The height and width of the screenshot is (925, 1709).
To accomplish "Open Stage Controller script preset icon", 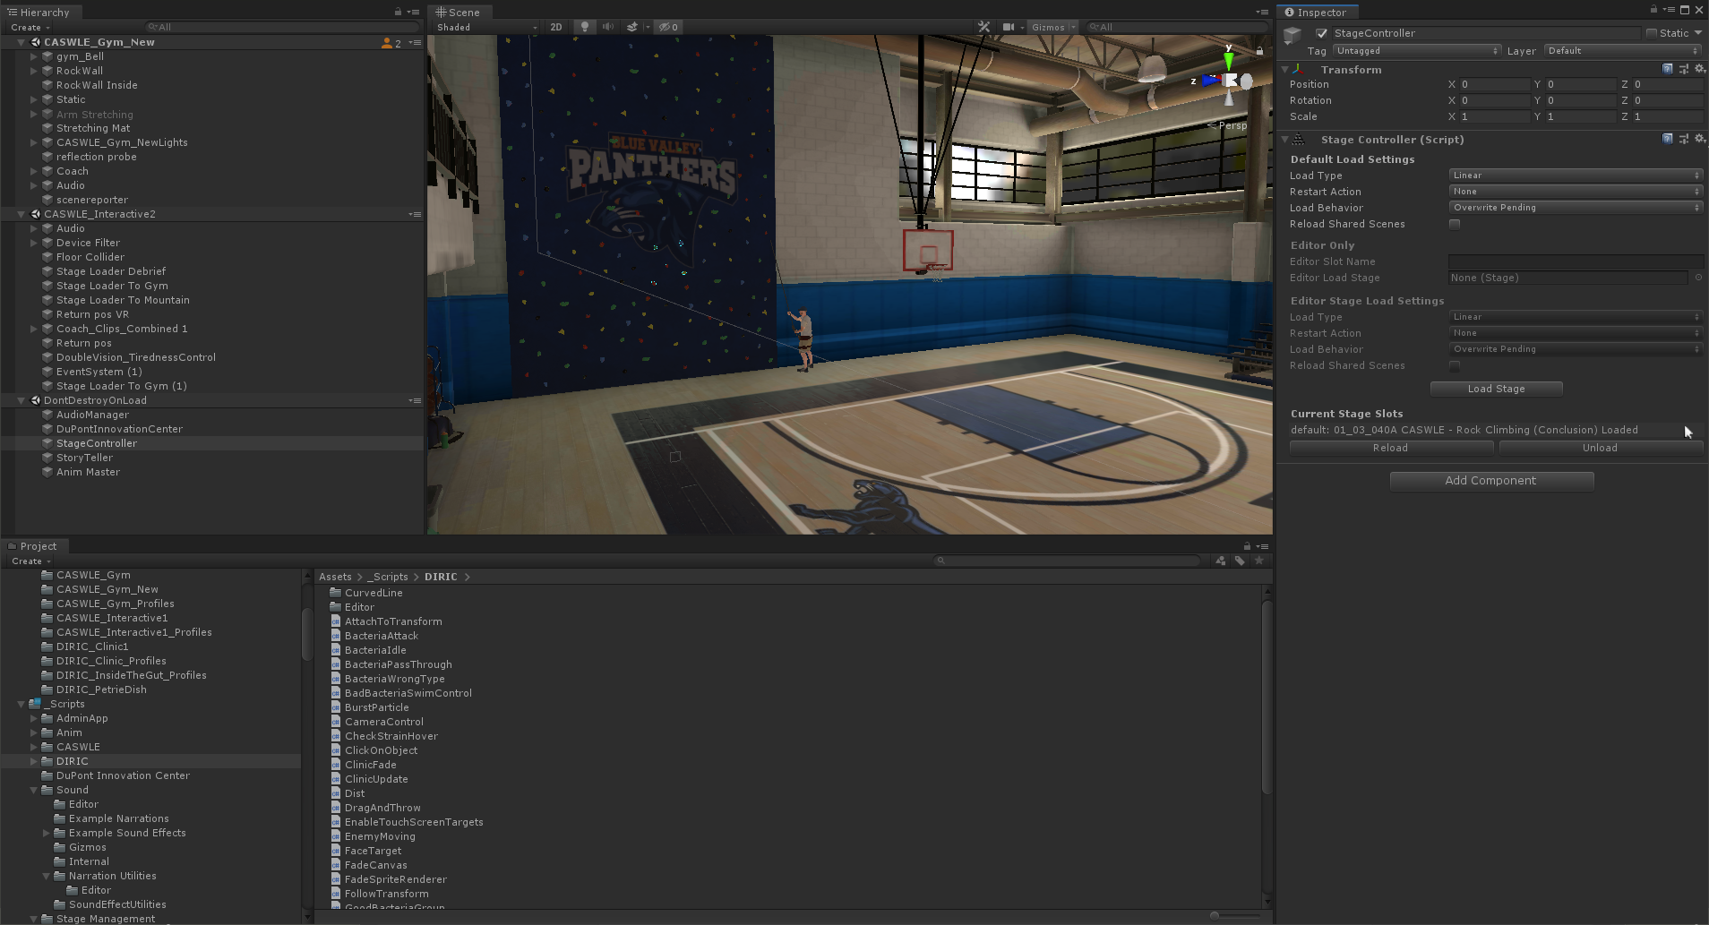I will tap(1684, 139).
